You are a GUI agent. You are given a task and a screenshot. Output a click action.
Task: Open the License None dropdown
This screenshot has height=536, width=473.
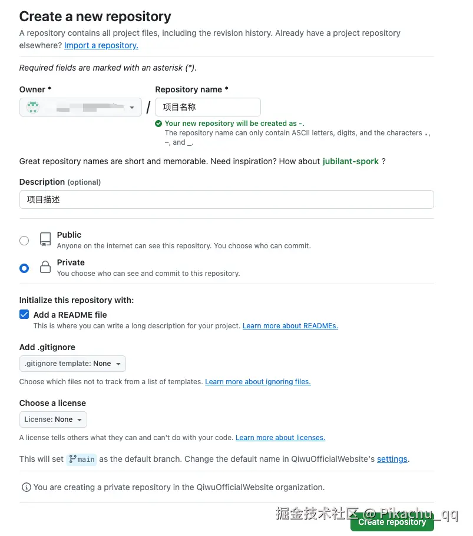(x=53, y=420)
